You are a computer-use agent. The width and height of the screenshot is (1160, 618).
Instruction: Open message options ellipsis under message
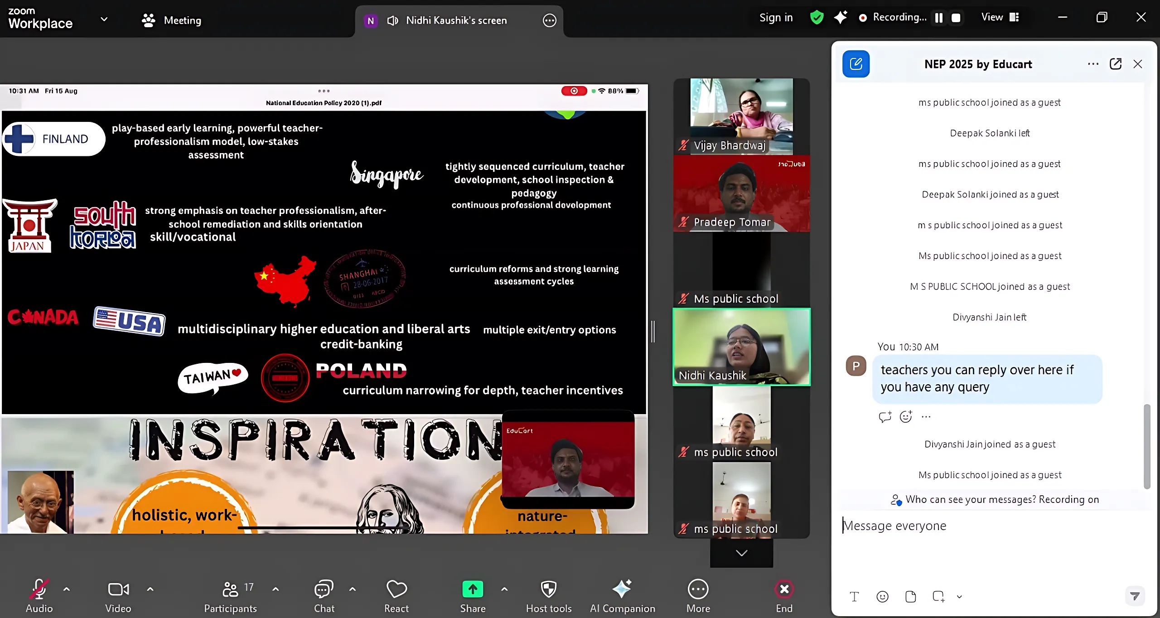point(926,416)
